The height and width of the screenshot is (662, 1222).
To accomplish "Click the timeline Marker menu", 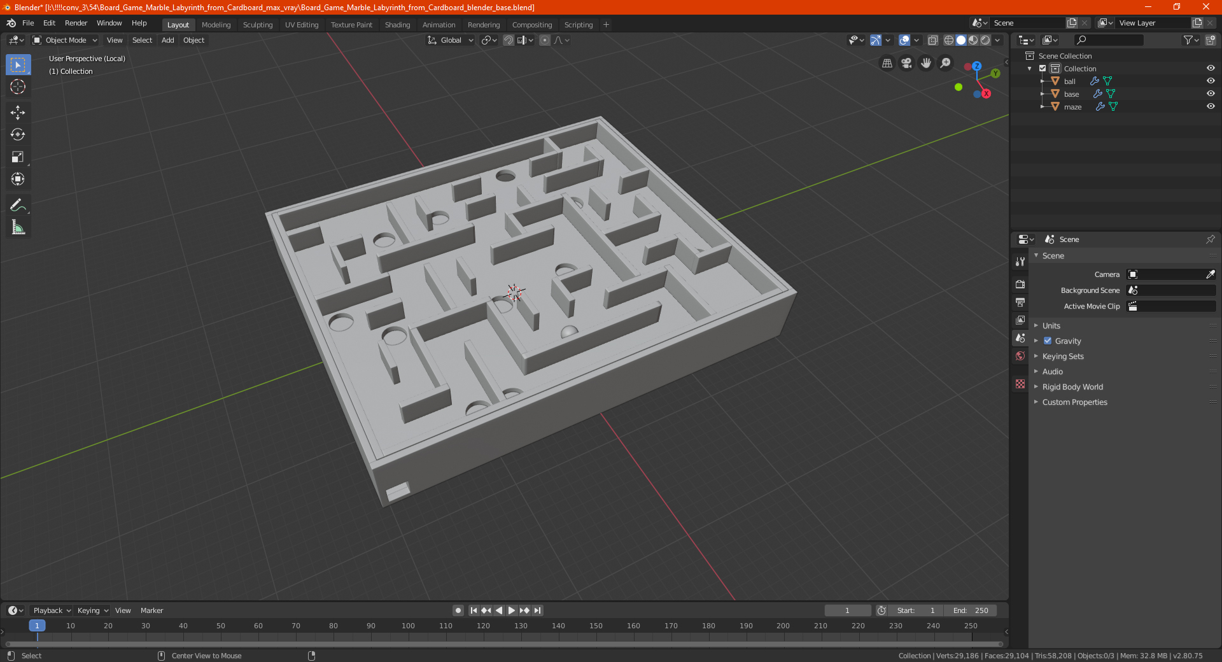I will click(151, 610).
